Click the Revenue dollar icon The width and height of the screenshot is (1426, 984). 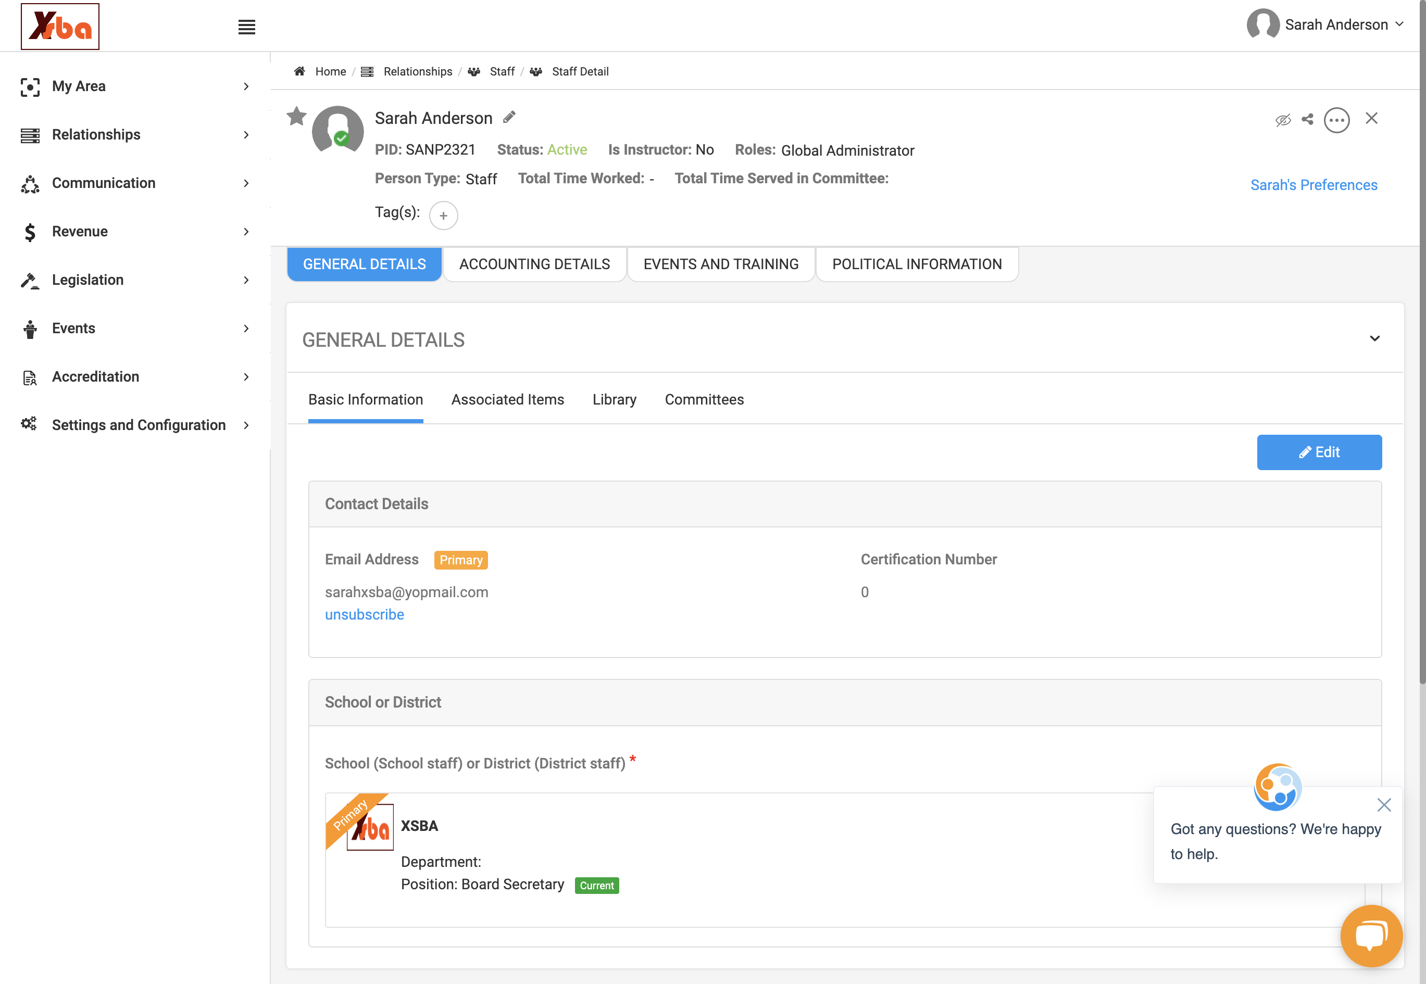(x=30, y=232)
